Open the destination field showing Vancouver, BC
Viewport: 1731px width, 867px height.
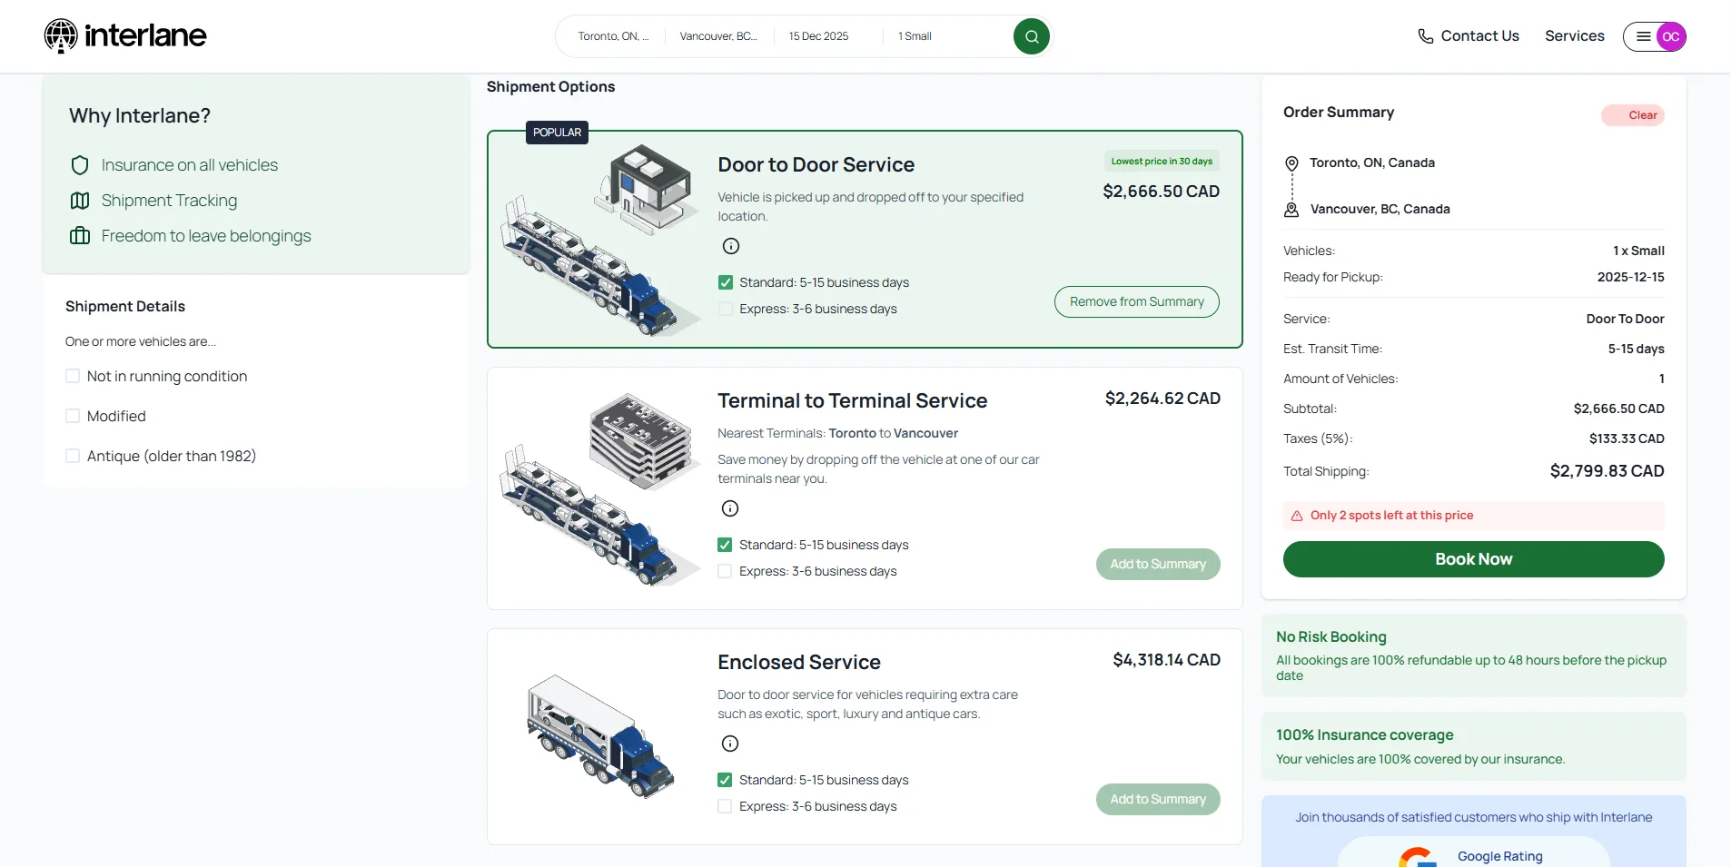point(717,36)
